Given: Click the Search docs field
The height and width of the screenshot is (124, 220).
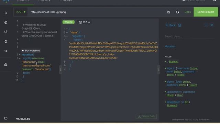Looking at the screenshot, I should (x=189, y=37).
